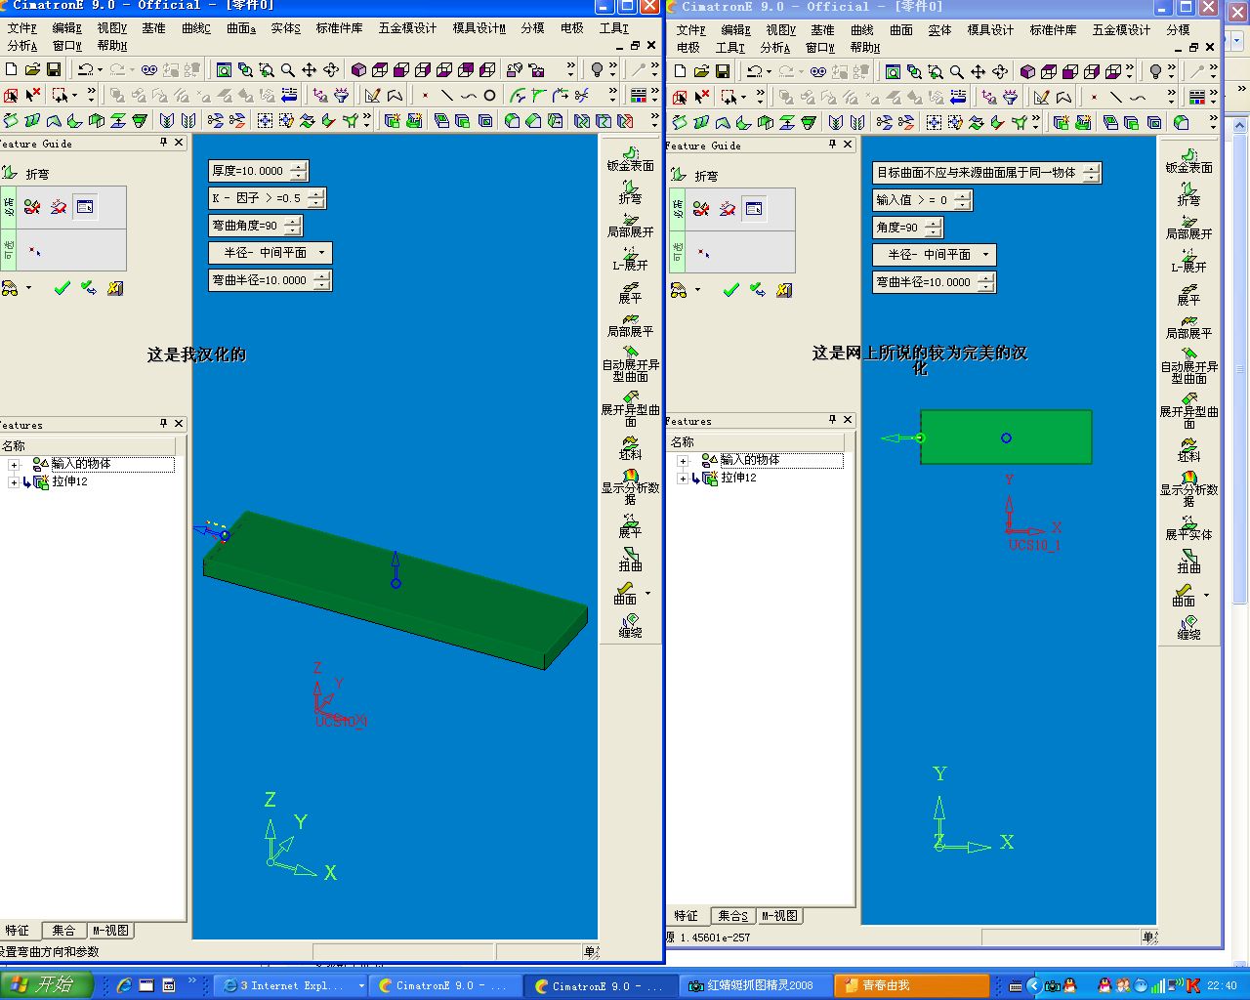Open the 文件 menu in the left window
The height and width of the screenshot is (1000, 1250).
click(x=21, y=28)
